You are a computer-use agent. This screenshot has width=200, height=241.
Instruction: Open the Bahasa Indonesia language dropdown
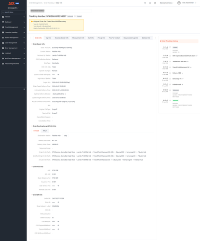pos(167,3)
